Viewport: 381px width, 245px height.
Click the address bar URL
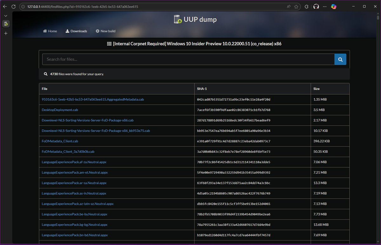pyautogui.click(x=83, y=6)
